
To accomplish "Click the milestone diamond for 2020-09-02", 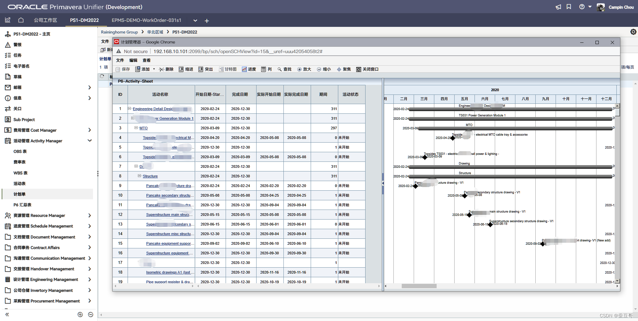I will pos(543,244).
